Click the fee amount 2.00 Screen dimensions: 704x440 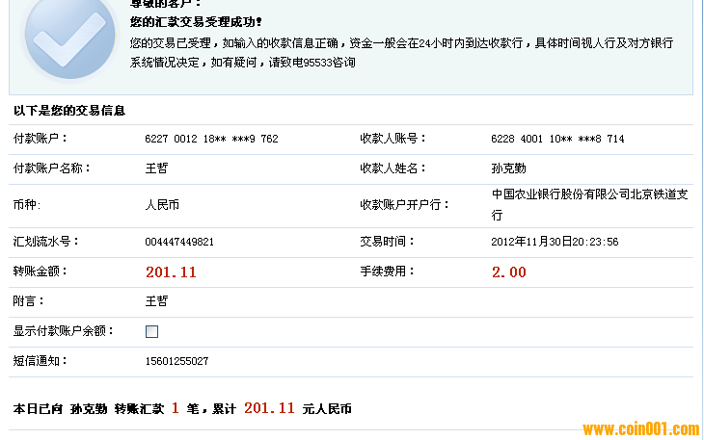pos(509,272)
